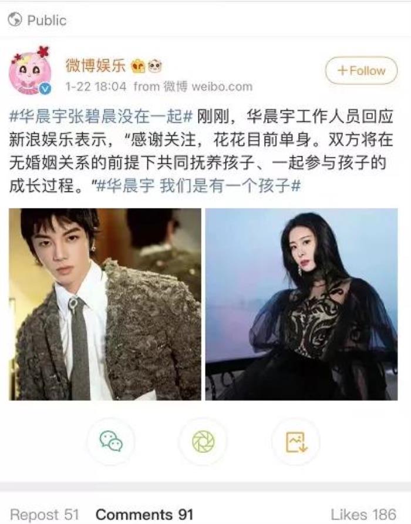Image resolution: width=411 pixels, height=524 pixels.
Task: Click the blue verified badge on avatar
Action: pyautogui.click(x=45, y=89)
